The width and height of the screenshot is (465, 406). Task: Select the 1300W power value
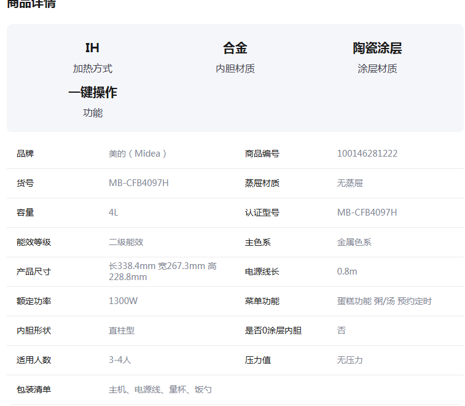pyautogui.click(x=123, y=301)
